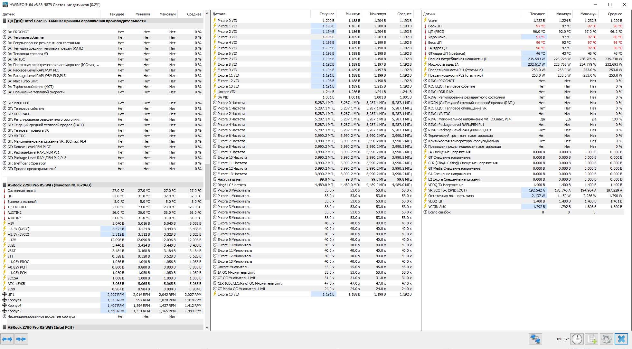
Task: Click the left panel scrollbar down arrow
Action: (x=207, y=328)
